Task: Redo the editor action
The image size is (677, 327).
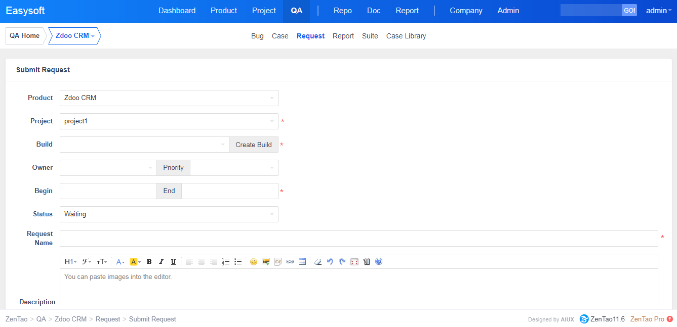Action: (342, 262)
